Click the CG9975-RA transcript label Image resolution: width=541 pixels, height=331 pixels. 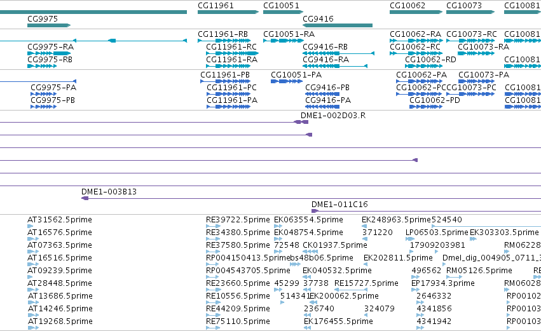point(51,47)
